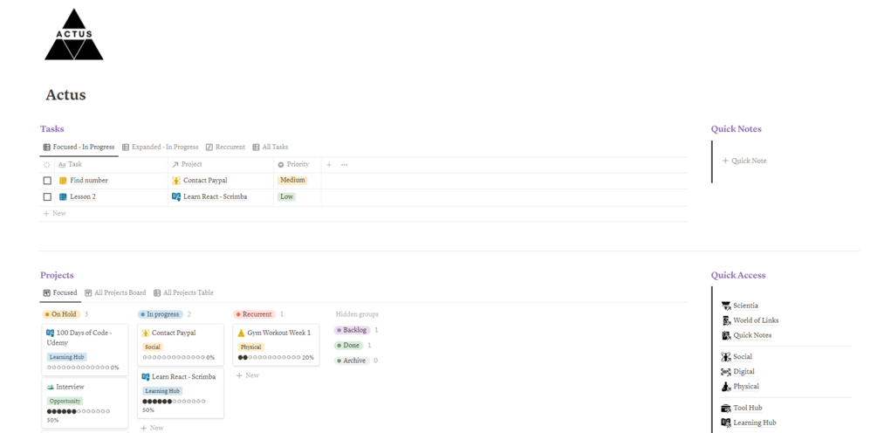
Task: Switch to All Projects Board tab
Action: coord(115,292)
